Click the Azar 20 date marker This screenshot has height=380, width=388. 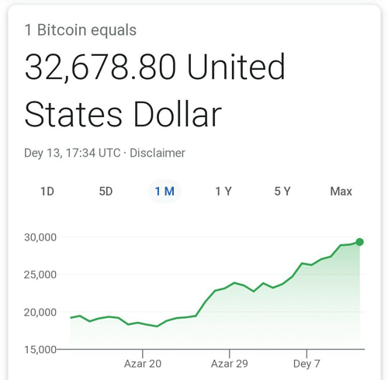pos(143,364)
